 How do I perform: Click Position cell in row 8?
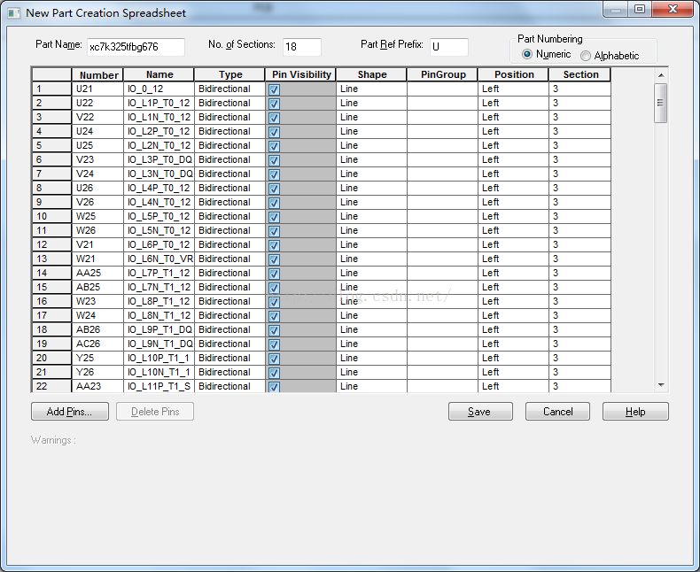pos(512,188)
